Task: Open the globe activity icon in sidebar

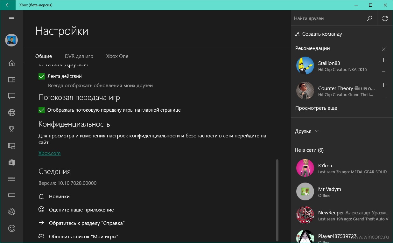Action: point(12,113)
